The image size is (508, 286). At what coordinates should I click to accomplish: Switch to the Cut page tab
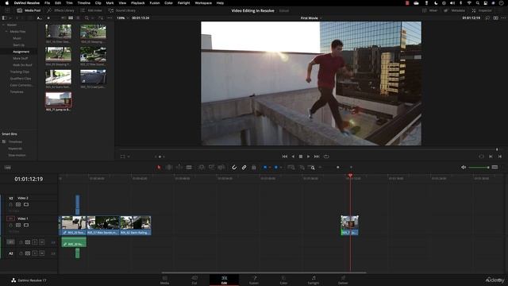tap(194, 280)
